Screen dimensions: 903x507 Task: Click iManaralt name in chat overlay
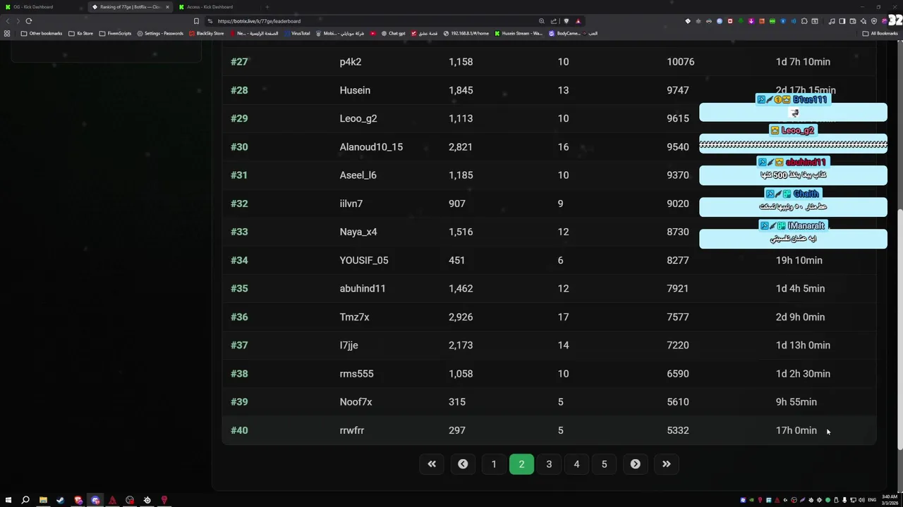pos(806,225)
